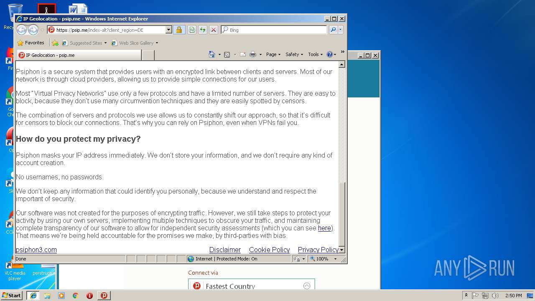
Task: Expand the command bar overflow chevron
Action: tap(342, 52)
